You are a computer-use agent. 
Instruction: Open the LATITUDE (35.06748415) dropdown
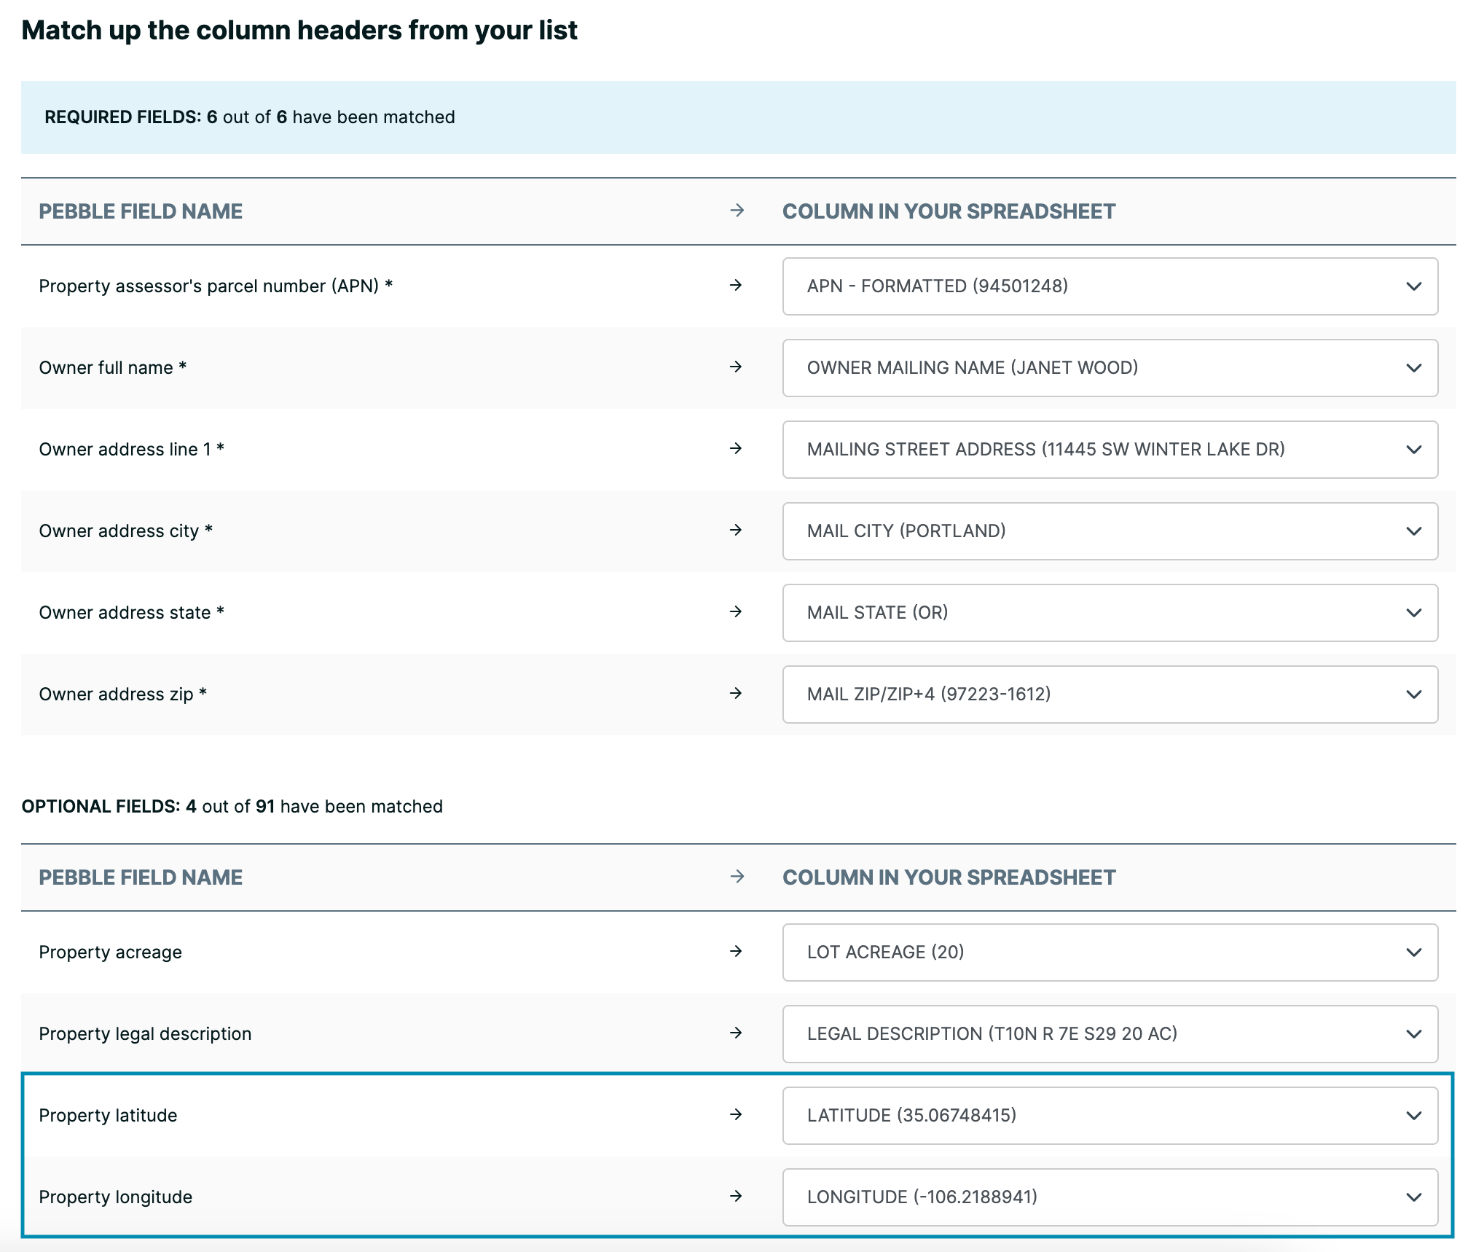[x=1110, y=1116]
